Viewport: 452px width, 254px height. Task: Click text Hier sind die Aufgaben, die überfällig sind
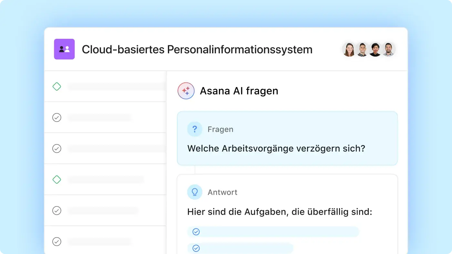tap(280, 212)
